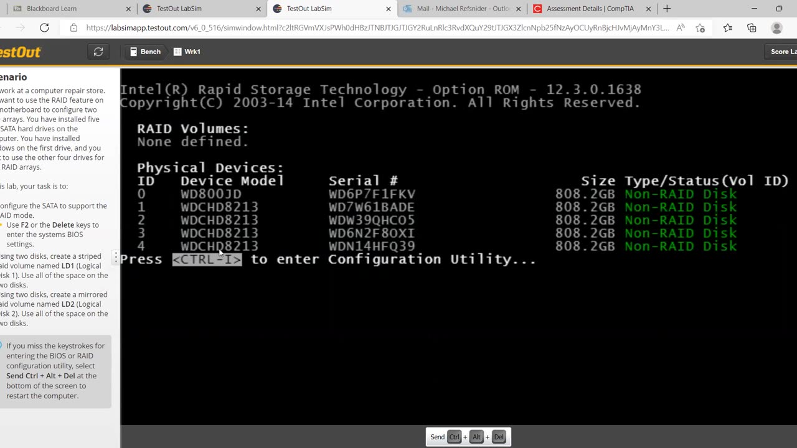Click Non-RAID Disk status for disk 4
This screenshot has width=797, height=448.
(681, 246)
